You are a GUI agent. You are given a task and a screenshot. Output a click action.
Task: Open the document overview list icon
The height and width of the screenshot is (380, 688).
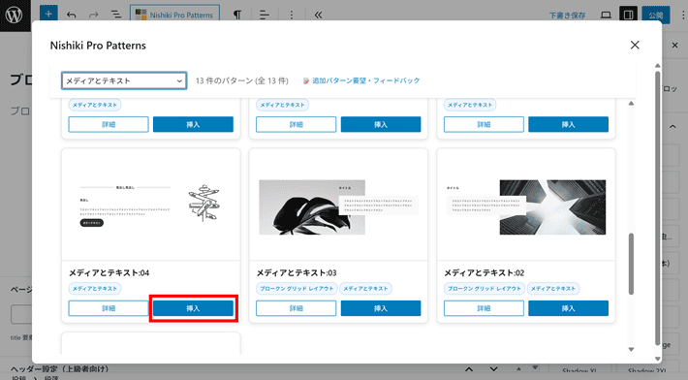[116, 15]
